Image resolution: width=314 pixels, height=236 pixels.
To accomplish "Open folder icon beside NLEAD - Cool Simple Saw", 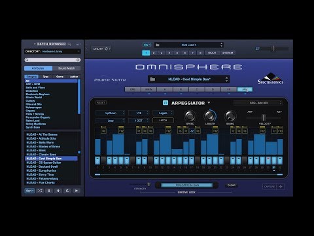I will coord(152,79).
